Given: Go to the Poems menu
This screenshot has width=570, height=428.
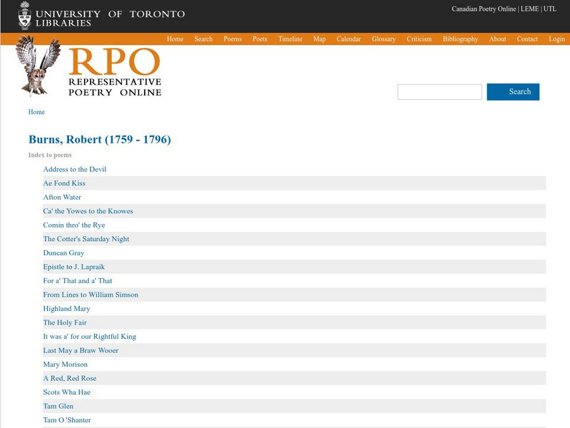Looking at the screenshot, I should [233, 39].
